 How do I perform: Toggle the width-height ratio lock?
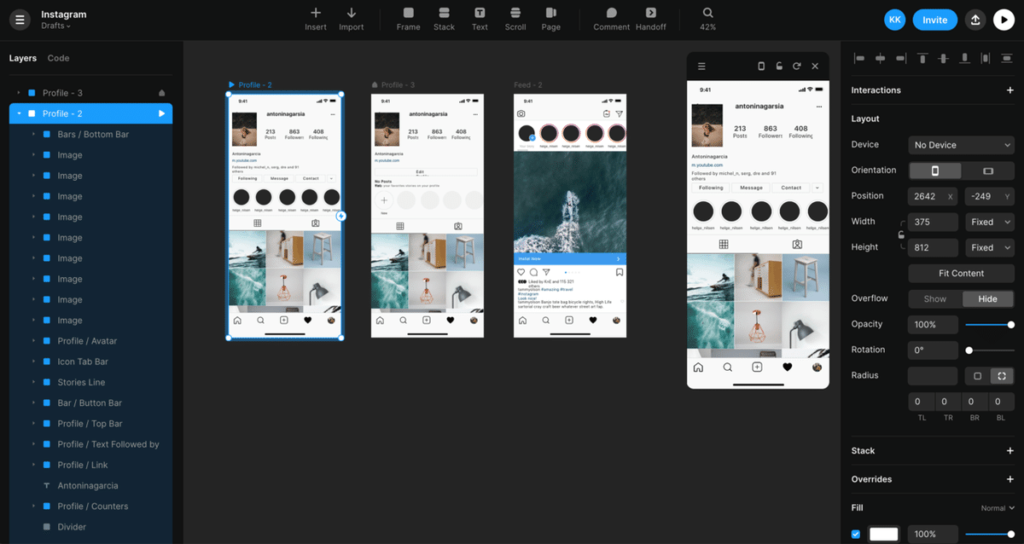901,234
